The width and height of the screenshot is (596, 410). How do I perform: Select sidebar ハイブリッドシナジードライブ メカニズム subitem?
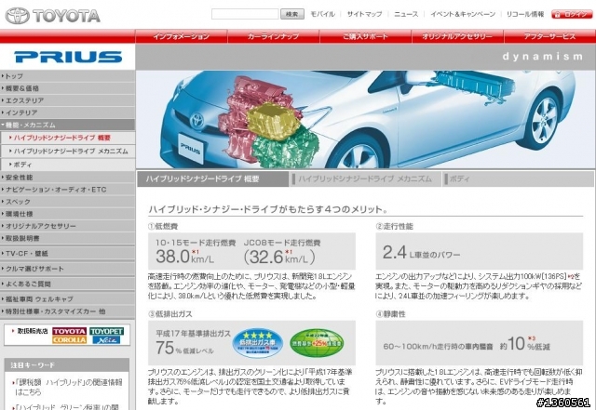pyautogui.click(x=67, y=151)
